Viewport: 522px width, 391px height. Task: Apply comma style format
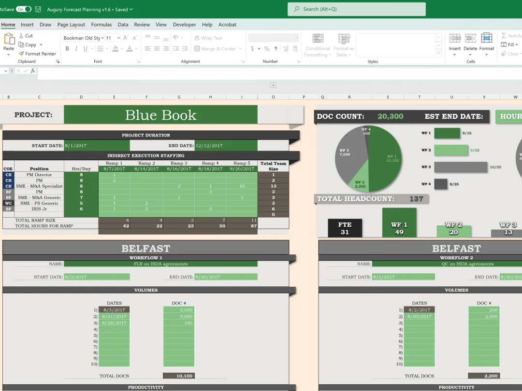click(x=275, y=49)
